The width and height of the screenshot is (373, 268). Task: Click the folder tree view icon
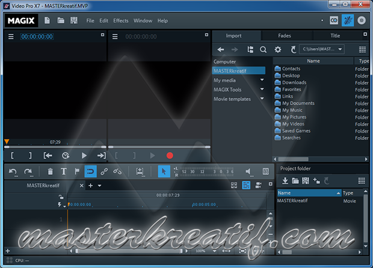click(250, 49)
